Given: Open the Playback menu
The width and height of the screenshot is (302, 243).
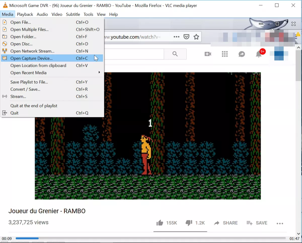Looking at the screenshot, I should click(25, 14).
